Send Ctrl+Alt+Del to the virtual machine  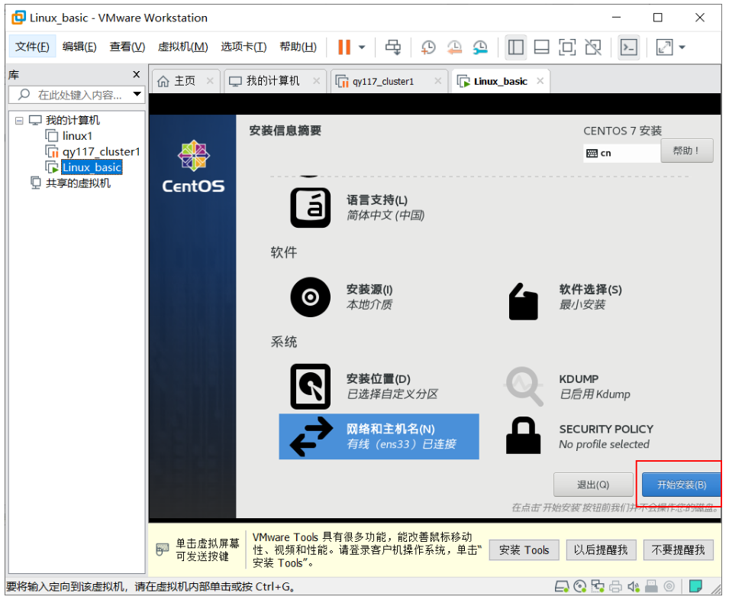click(393, 47)
